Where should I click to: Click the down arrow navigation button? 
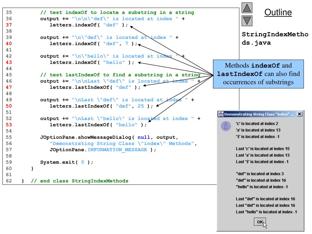coord(247,21)
